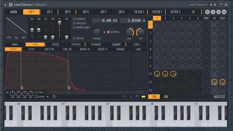Click the 0.00 Hz frequency offset field

(106, 20)
